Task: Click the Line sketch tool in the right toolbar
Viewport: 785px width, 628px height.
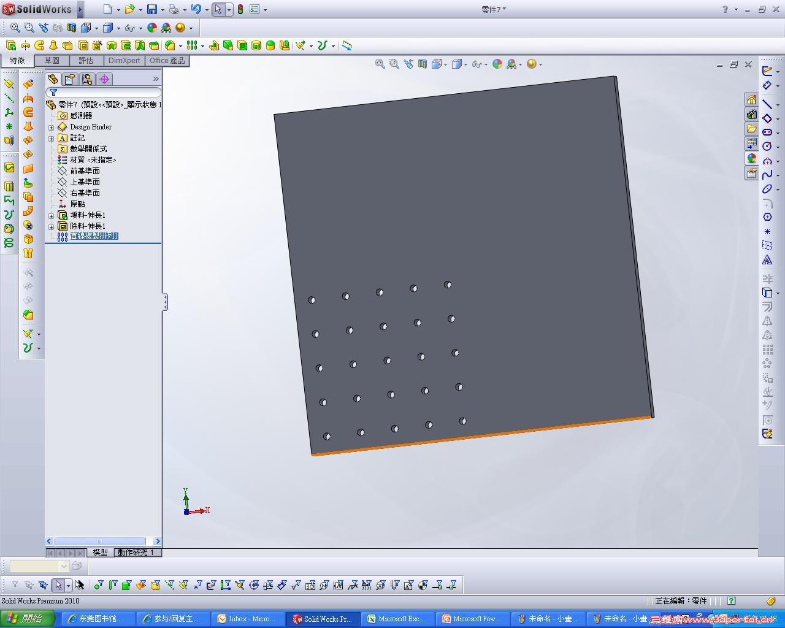Action: pyautogui.click(x=767, y=104)
